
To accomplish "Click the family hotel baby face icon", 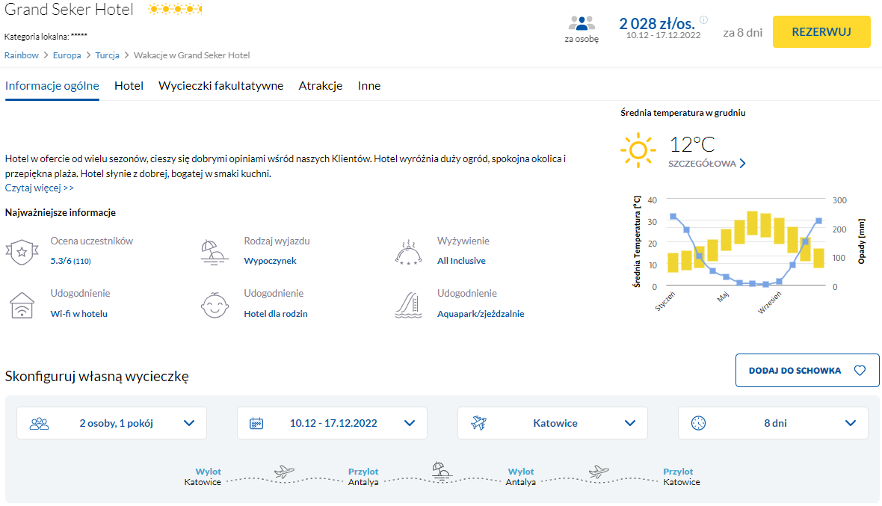I will (x=215, y=305).
